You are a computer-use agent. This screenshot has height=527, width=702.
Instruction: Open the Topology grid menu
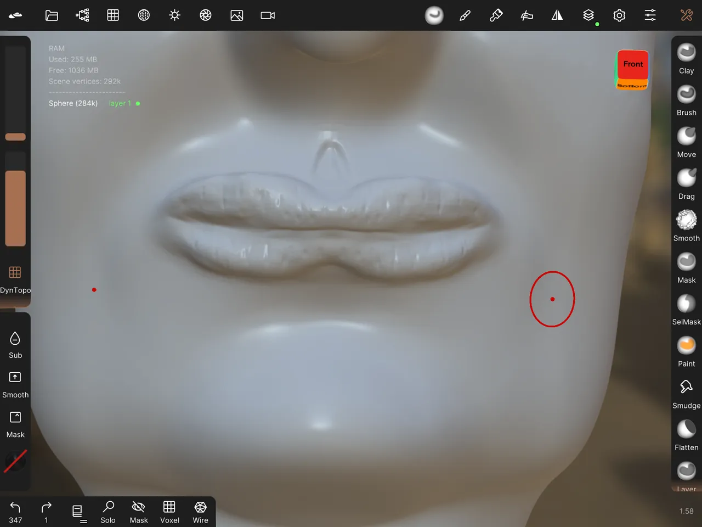click(x=113, y=15)
